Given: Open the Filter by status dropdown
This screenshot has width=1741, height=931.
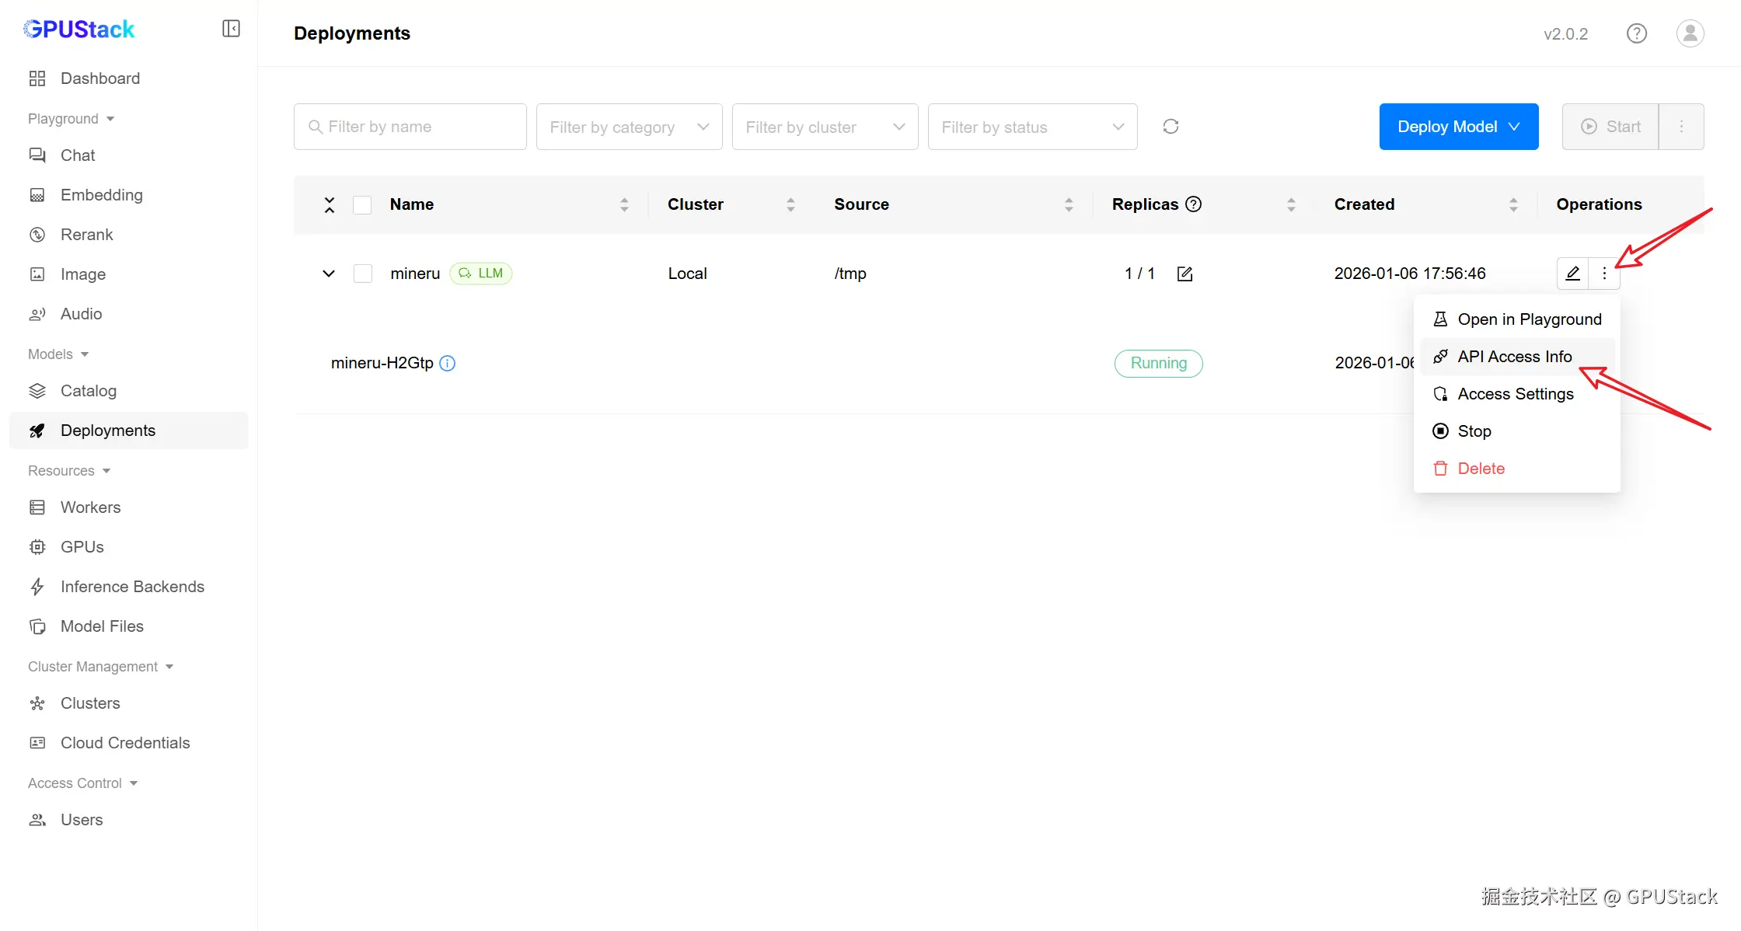Looking at the screenshot, I should (1032, 127).
